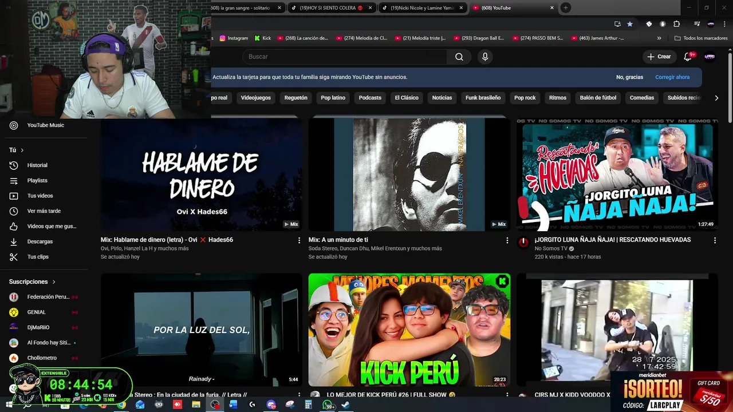Open the Dragon Ball bookmark
733x412 pixels.
click(x=479, y=38)
